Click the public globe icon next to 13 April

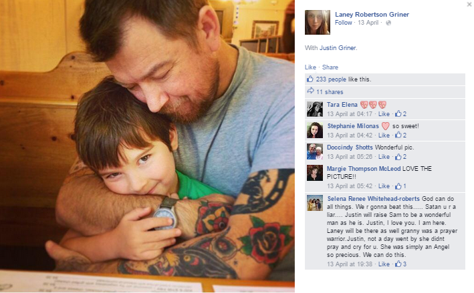tap(388, 23)
